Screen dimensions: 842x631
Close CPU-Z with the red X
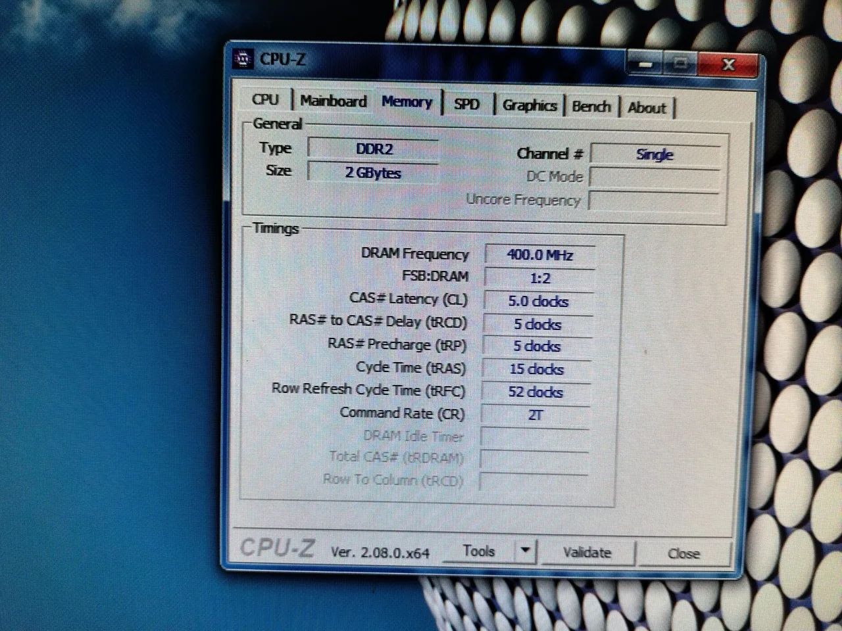pyautogui.click(x=728, y=65)
